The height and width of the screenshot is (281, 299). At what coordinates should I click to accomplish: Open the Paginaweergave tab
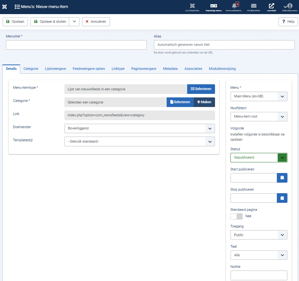pos(144,69)
